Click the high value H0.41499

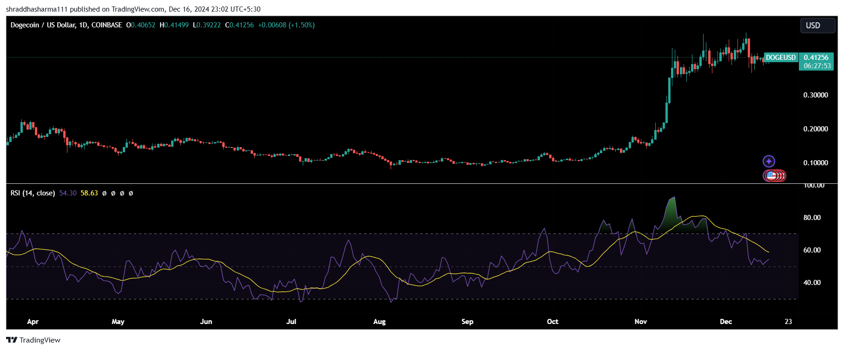tap(174, 25)
